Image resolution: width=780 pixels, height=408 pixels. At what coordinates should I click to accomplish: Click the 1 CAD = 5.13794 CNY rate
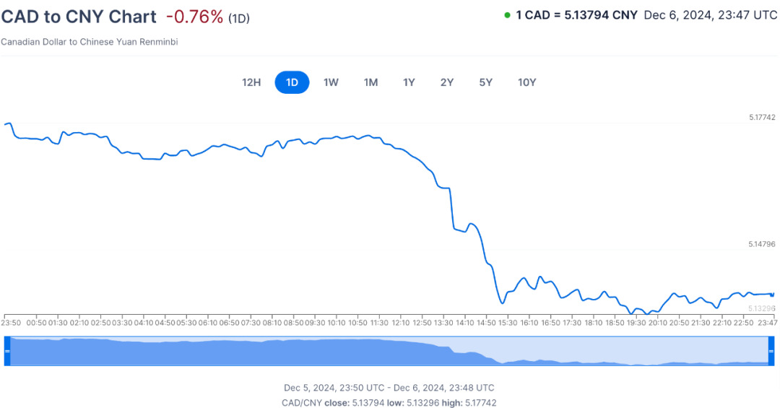[x=576, y=14]
